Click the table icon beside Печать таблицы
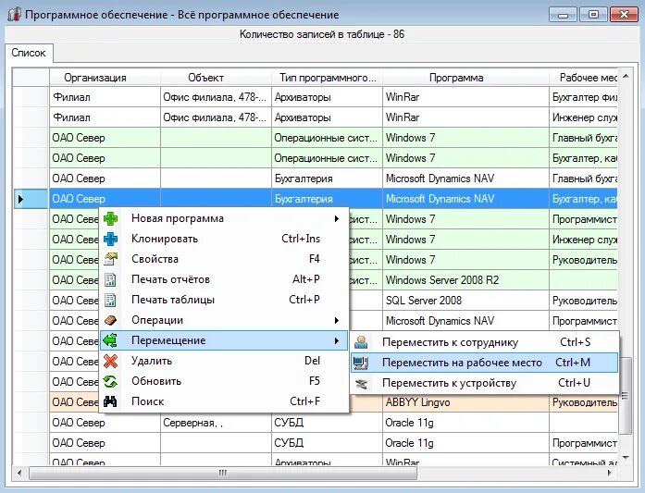 110,300
